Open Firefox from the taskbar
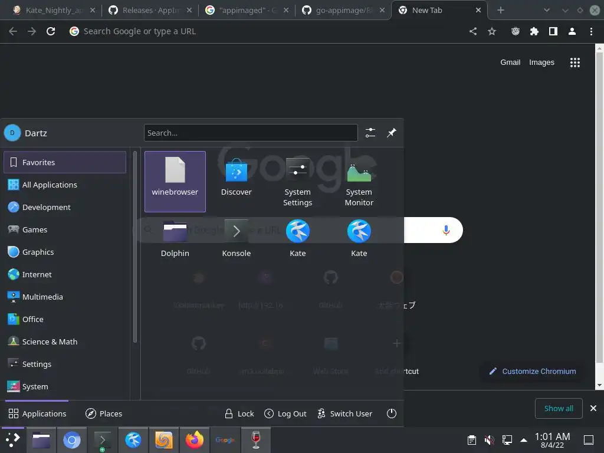Screen dimensions: 604x453 click(x=195, y=440)
